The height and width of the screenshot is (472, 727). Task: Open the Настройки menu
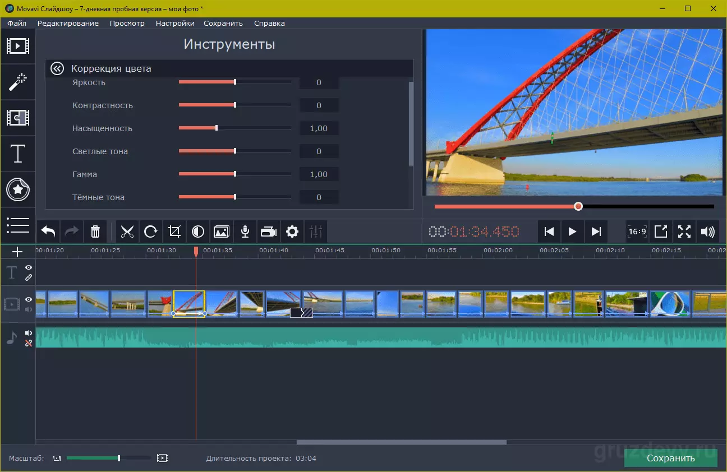[x=175, y=23]
